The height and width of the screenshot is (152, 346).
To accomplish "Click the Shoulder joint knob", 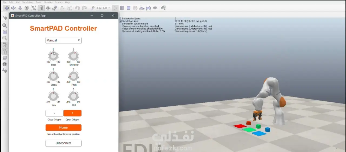I will [74, 56].
